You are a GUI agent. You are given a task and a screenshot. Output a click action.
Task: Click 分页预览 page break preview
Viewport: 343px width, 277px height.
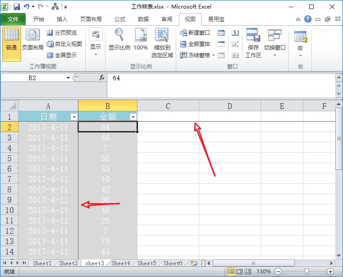pyautogui.click(x=62, y=33)
